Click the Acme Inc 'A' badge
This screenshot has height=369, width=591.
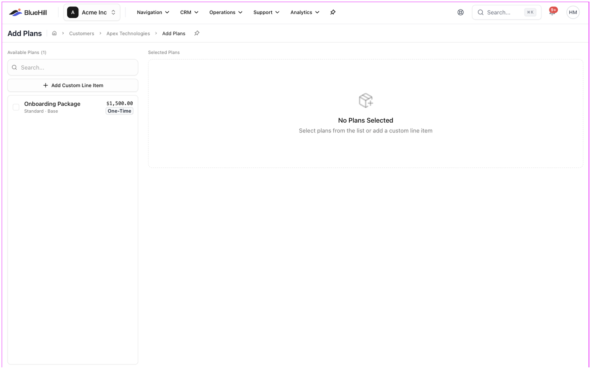click(x=73, y=12)
